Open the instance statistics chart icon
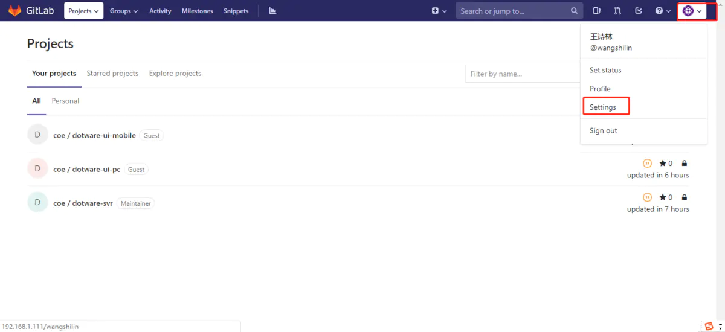Viewport: 725px width, 332px height. point(273,11)
